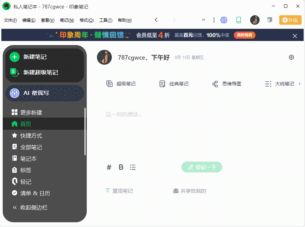
Task: Toggle the bullet list option
Action: coord(133,167)
